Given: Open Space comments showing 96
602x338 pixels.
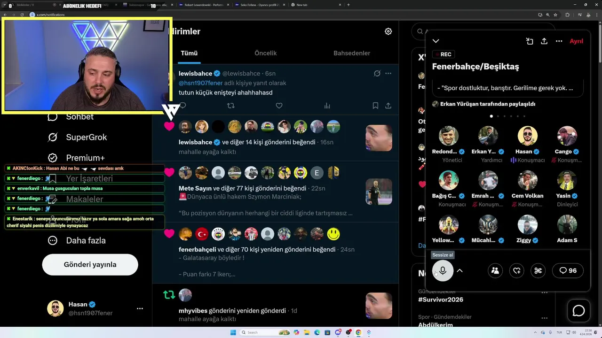Looking at the screenshot, I should coord(568,270).
